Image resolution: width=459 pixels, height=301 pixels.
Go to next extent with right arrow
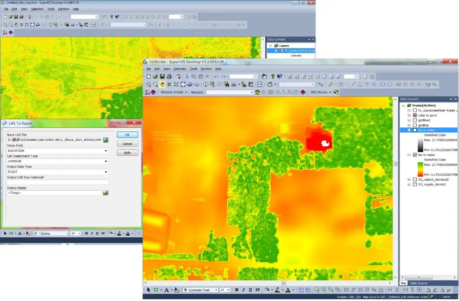coord(197,84)
